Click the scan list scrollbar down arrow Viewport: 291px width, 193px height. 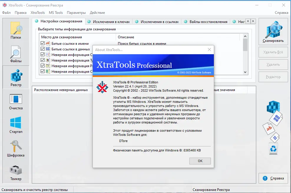tap(245, 72)
